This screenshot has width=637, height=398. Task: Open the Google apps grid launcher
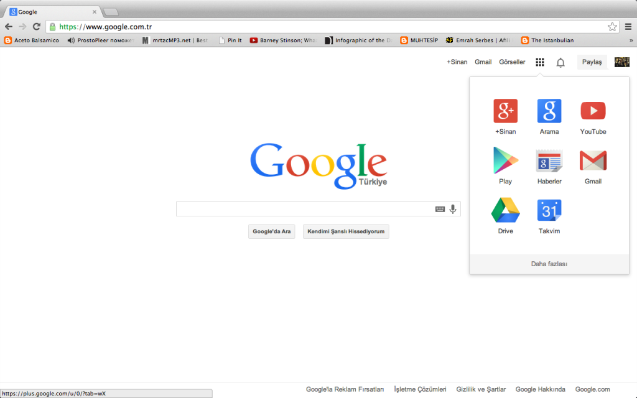pos(539,62)
